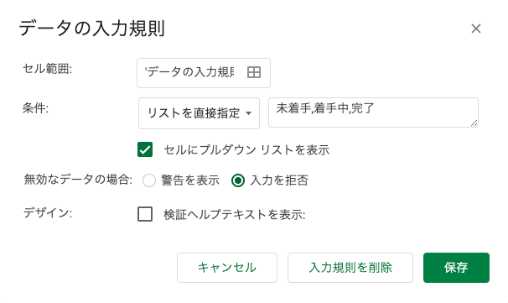The image size is (508, 303).
Task: Click the small arrow beside リストを直接指定
Action: coord(248,113)
